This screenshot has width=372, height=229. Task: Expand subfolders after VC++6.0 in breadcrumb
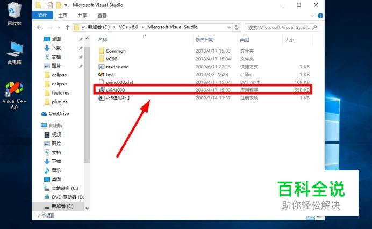pos(142,27)
